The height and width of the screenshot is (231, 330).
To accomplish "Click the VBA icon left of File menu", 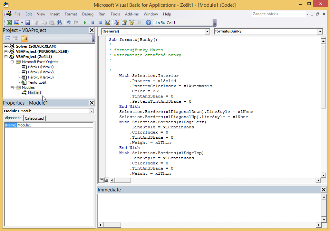I will (9, 14).
